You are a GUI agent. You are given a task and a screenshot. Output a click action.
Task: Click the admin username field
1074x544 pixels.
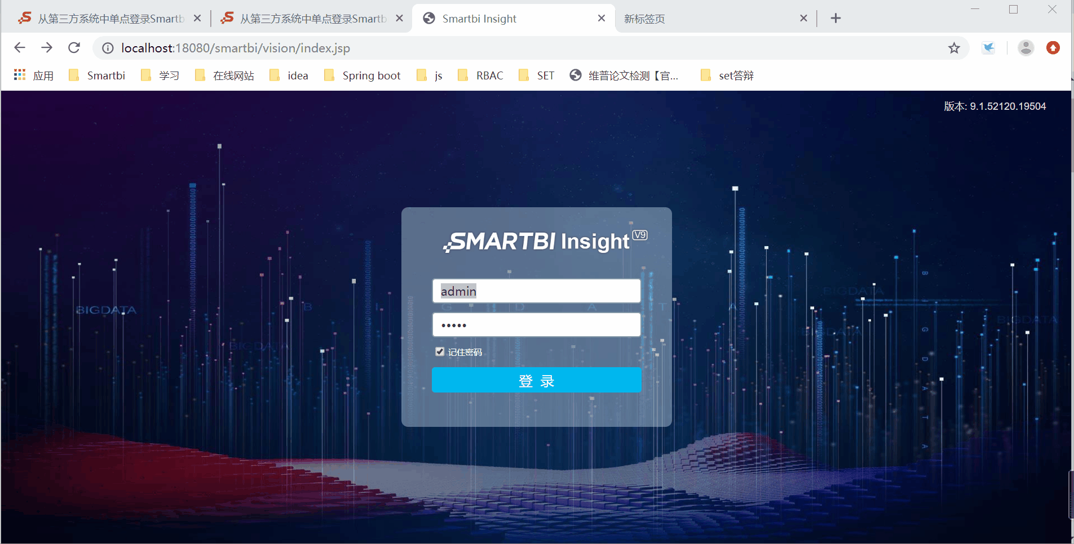pos(536,291)
